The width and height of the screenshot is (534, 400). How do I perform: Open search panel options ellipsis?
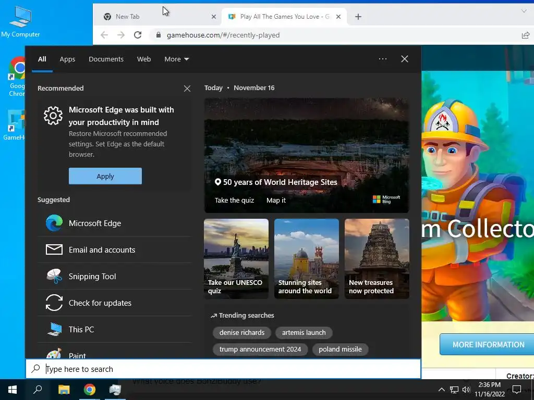(x=382, y=59)
